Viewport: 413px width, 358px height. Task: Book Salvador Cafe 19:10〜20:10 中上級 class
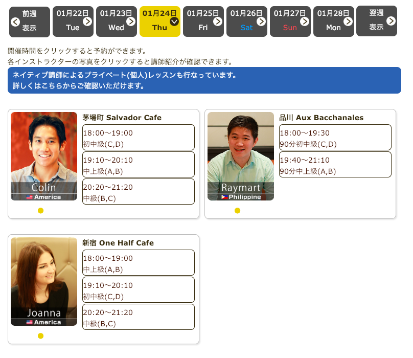point(139,165)
